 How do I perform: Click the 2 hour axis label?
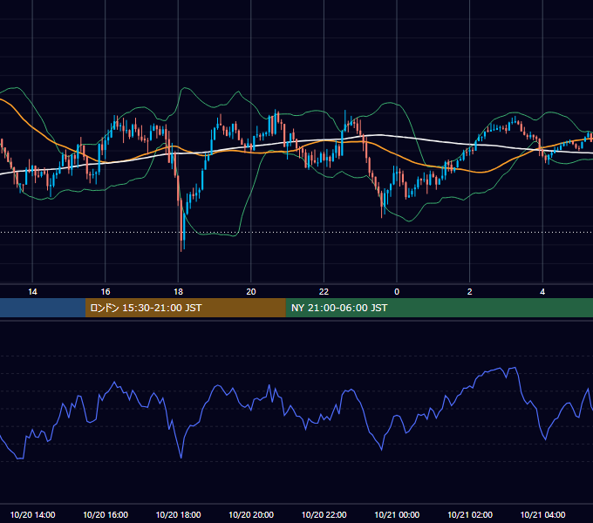(470, 292)
